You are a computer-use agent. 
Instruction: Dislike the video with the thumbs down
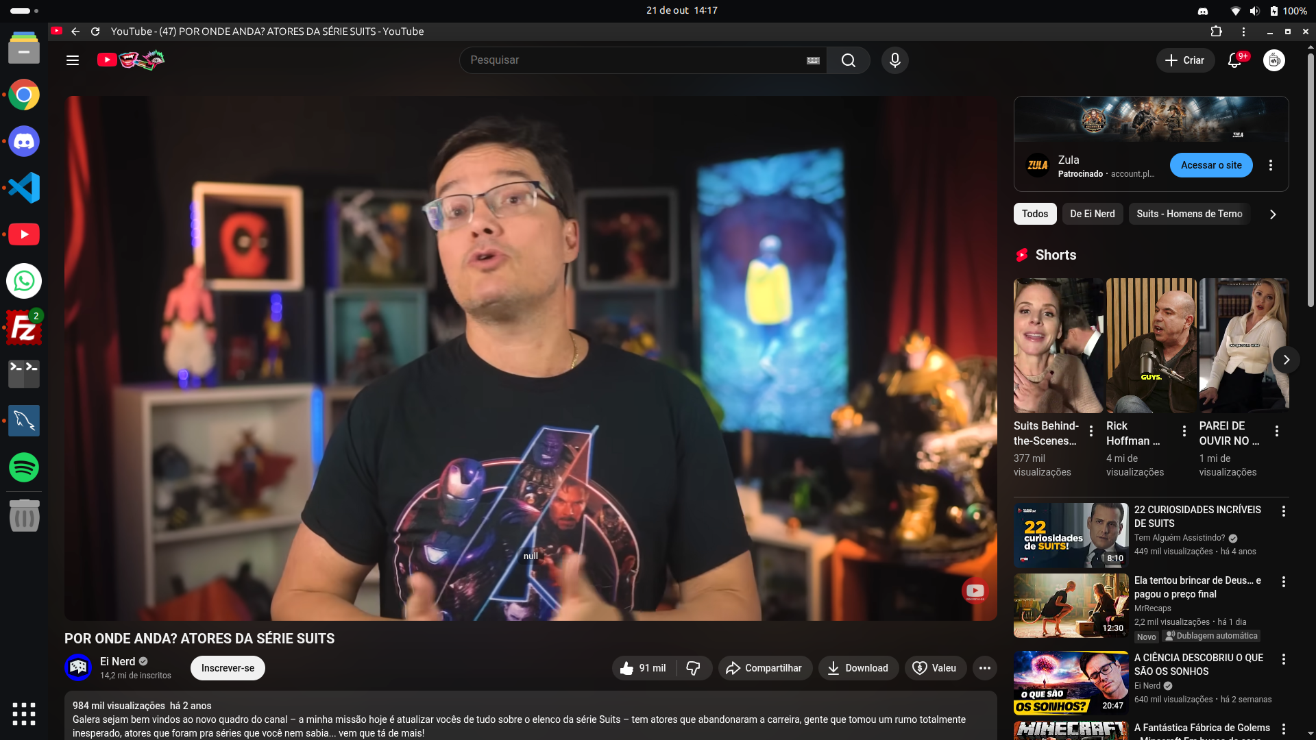pyautogui.click(x=694, y=668)
